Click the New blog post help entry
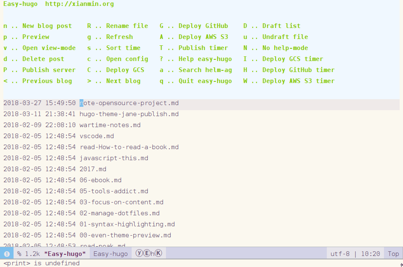The image size is (403, 267). pos(47,26)
